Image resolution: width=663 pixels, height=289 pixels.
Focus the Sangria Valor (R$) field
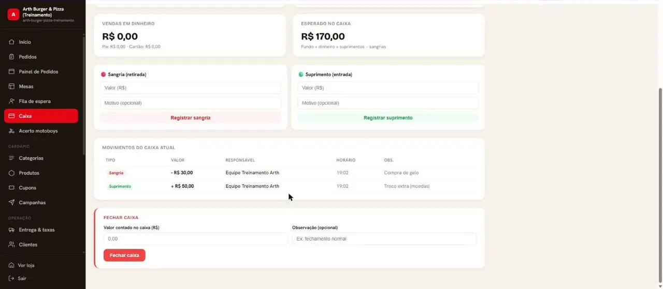[x=191, y=88]
